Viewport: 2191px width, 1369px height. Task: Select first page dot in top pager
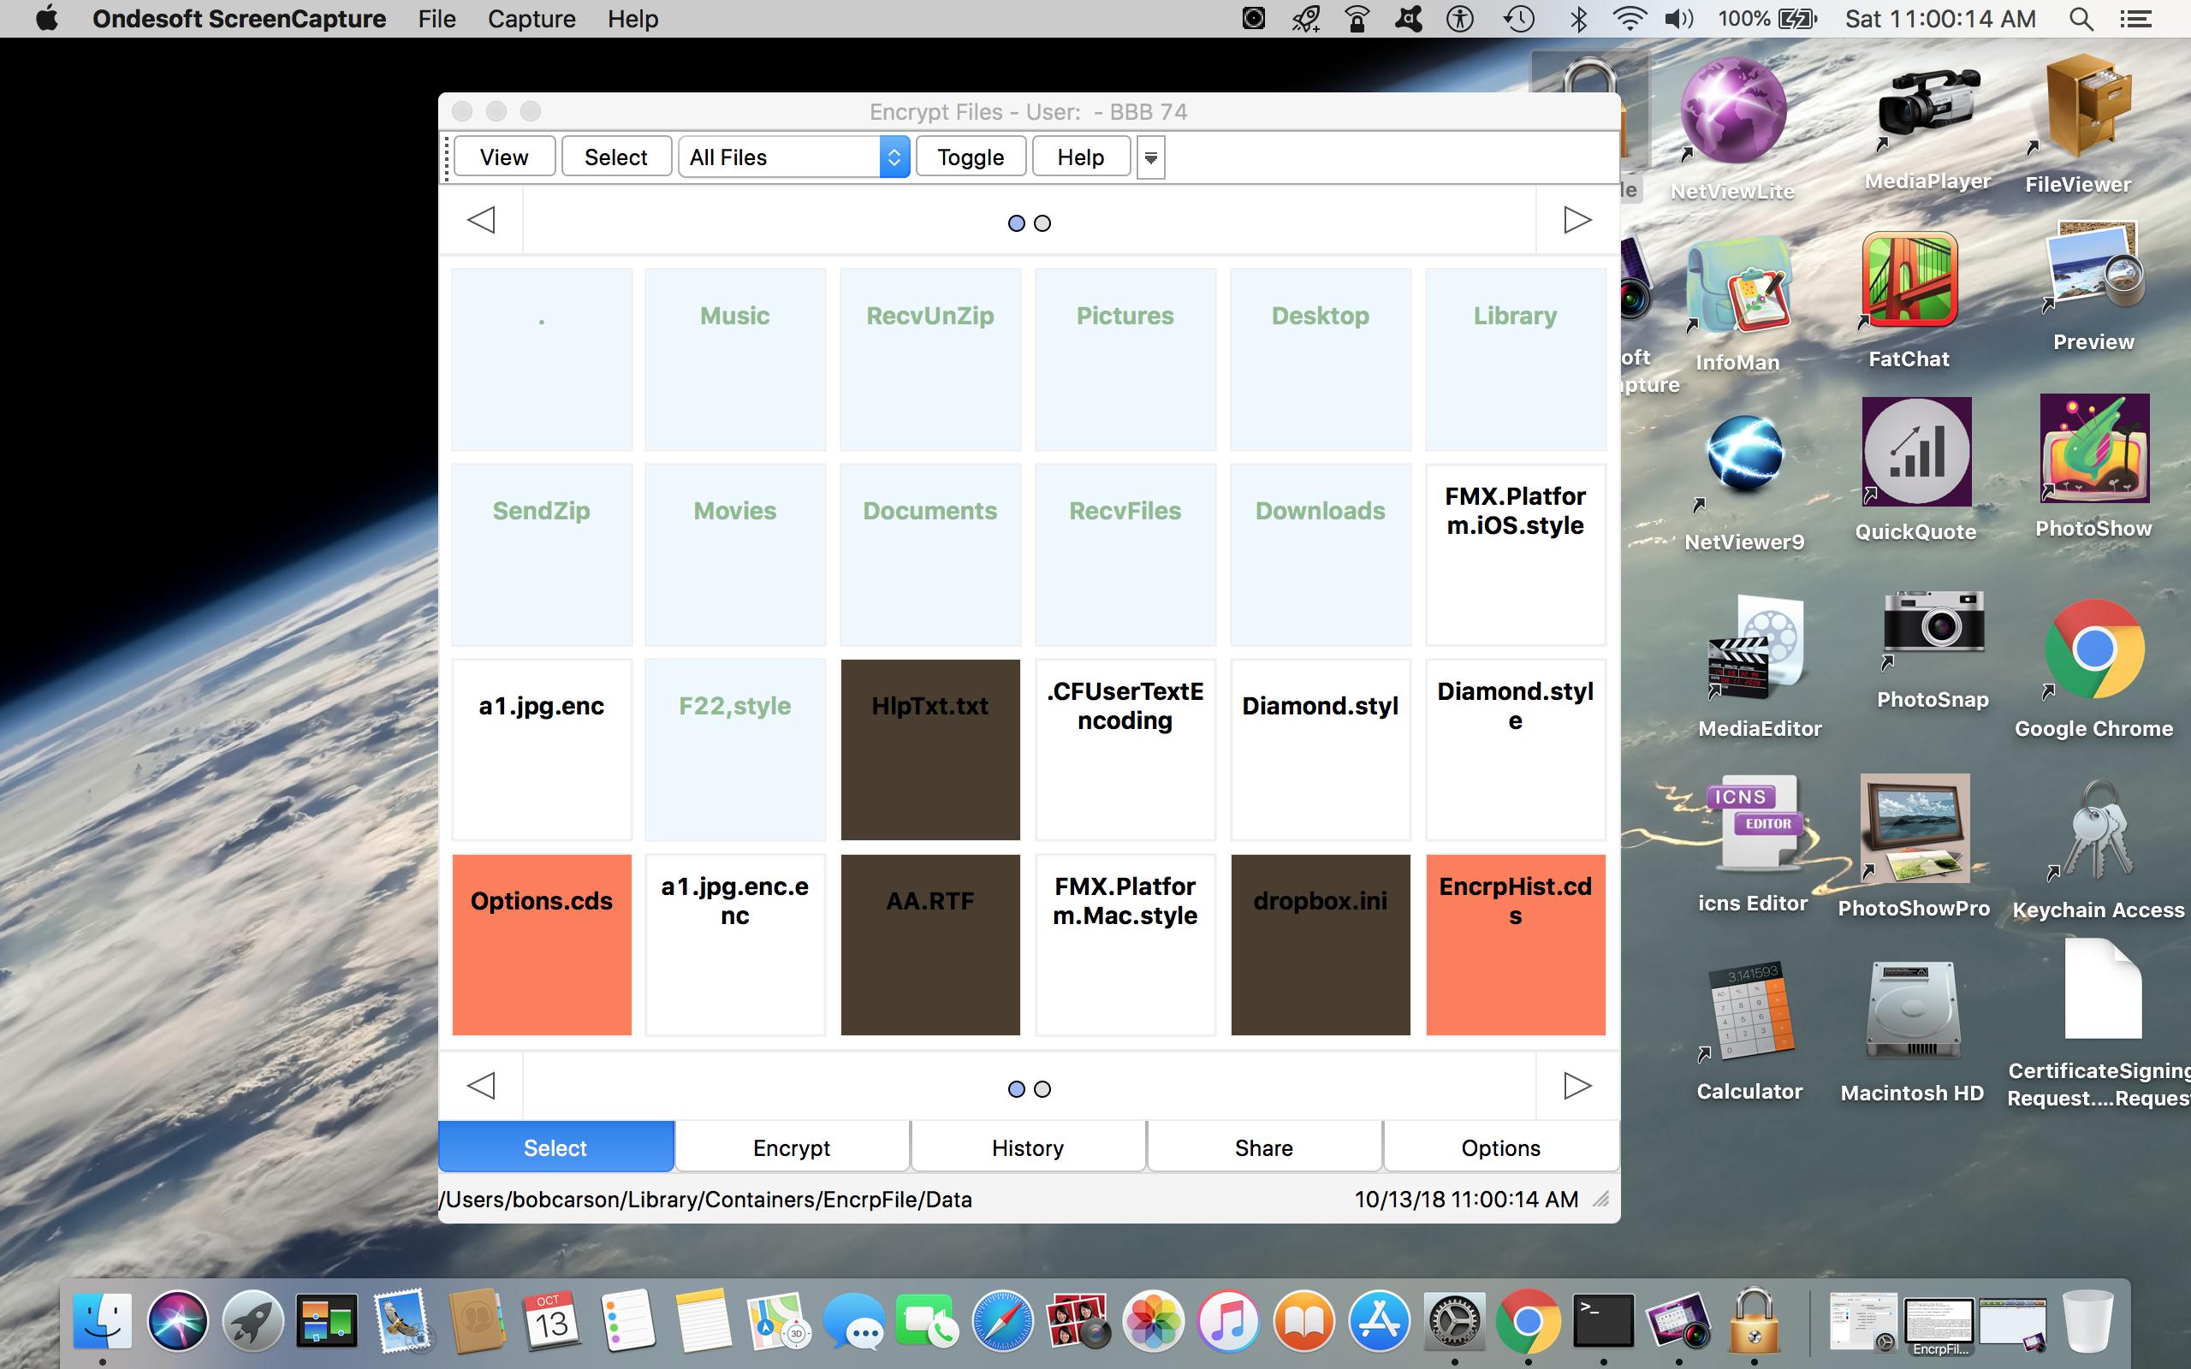(1017, 222)
